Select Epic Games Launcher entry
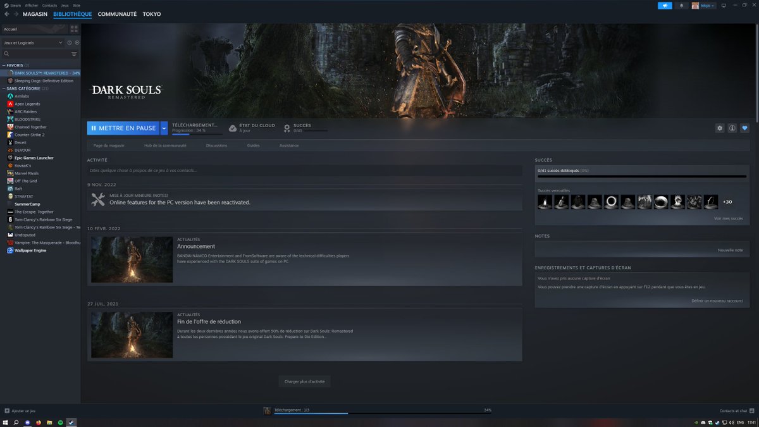This screenshot has height=427, width=759. (34, 158)
